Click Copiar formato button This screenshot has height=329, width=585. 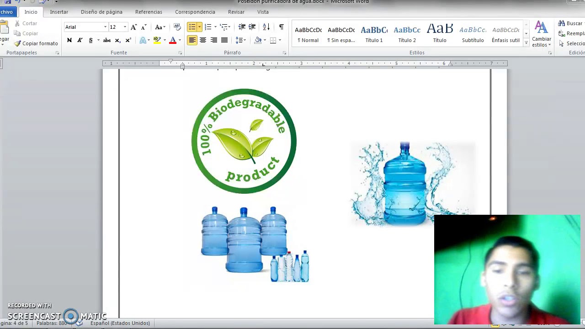[x=36, y=43]
